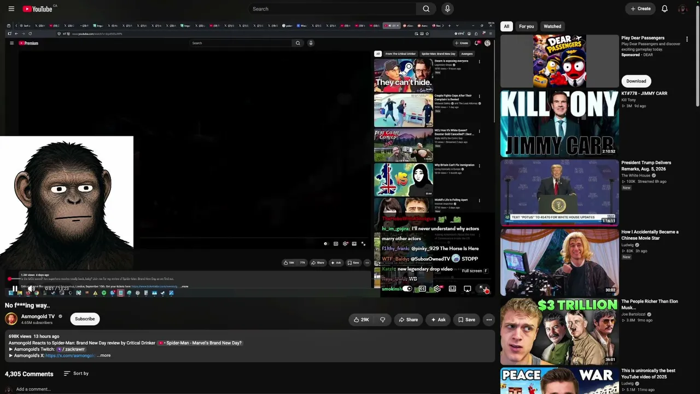
Task: Open The People Richer Than Elon Musk title
Action: (649, 304)
